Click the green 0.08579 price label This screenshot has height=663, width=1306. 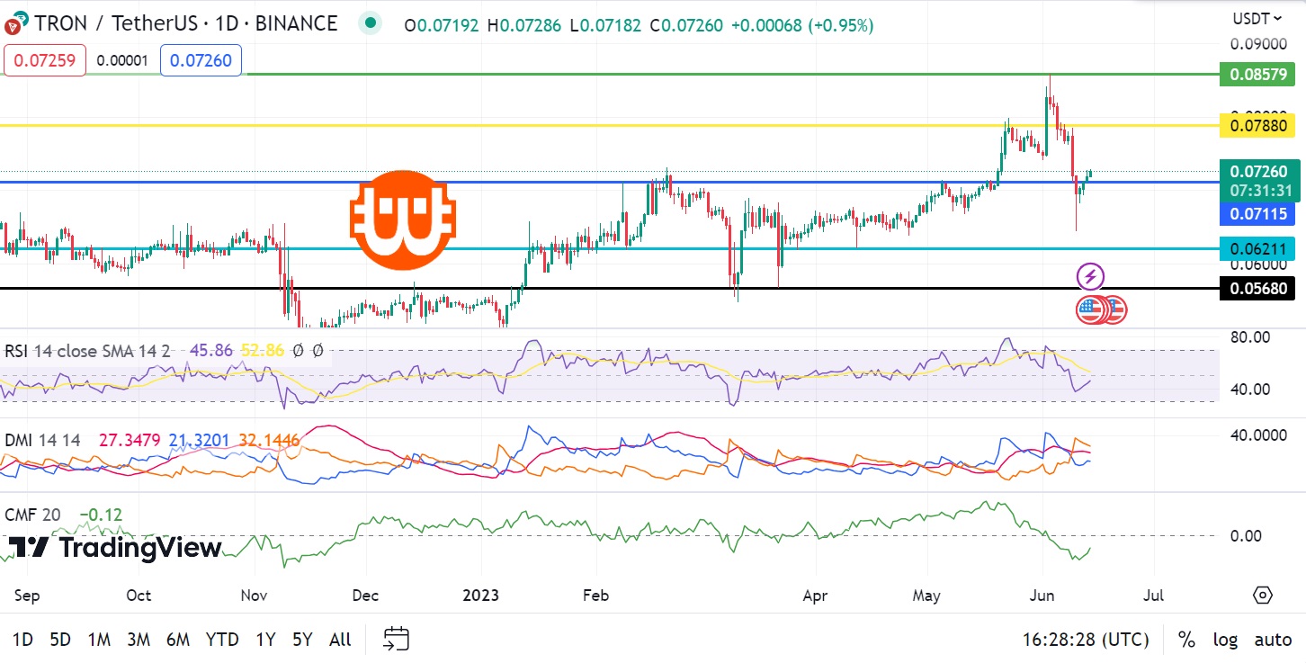tap(1257, 75)
